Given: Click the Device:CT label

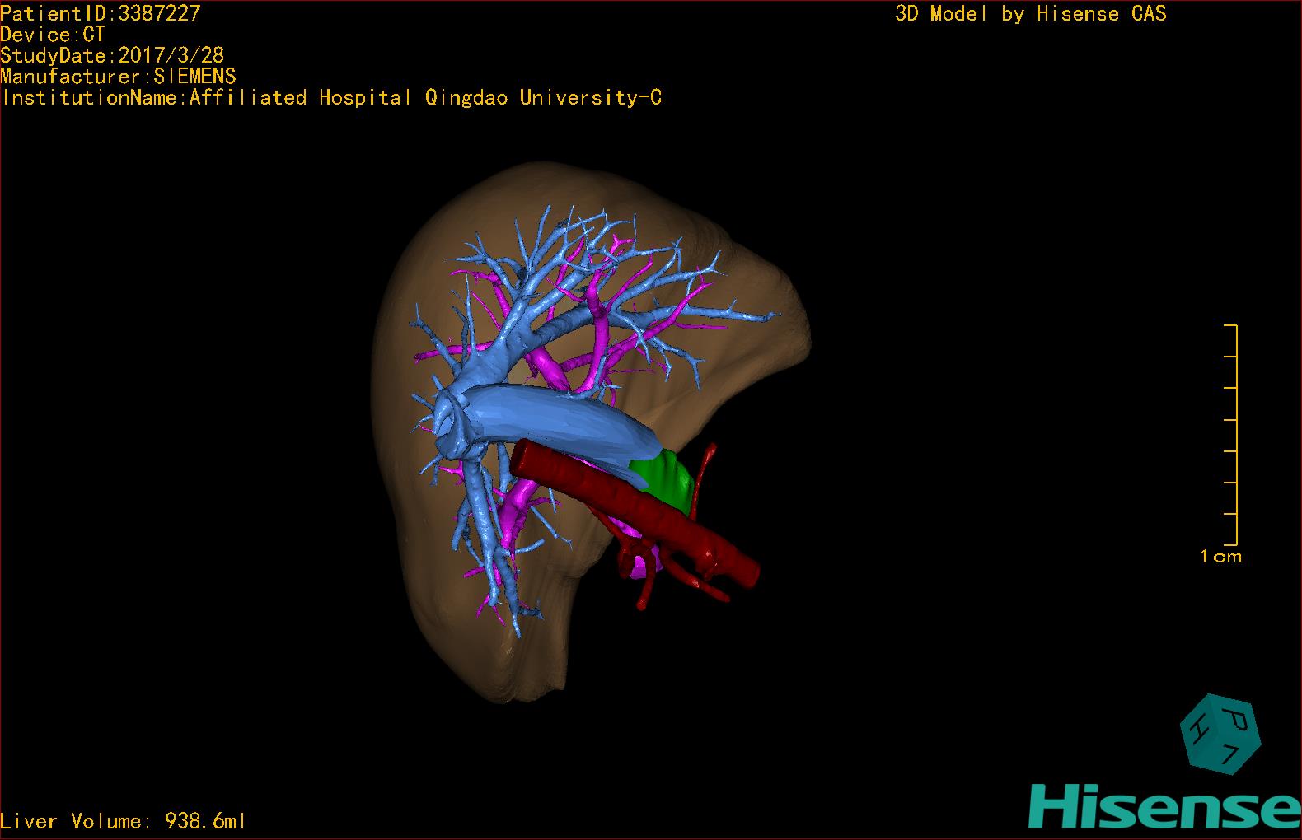Looking at the screenshot, I should [53, 35].
